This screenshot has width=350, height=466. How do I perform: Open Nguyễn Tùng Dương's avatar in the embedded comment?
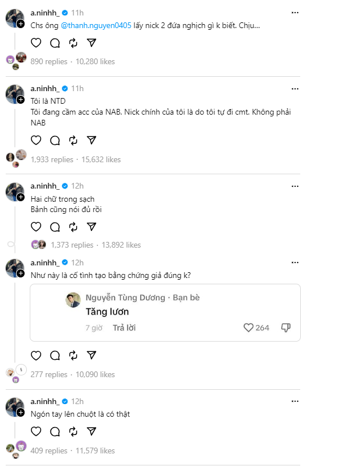(x=73, y=300)
